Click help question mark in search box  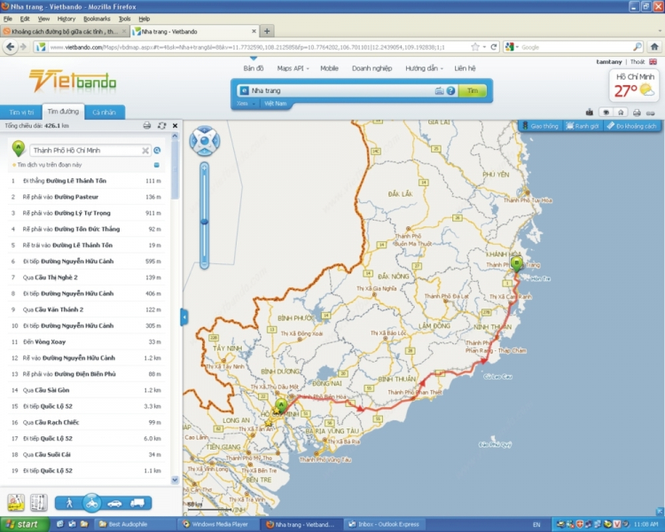tap(450, 90)
